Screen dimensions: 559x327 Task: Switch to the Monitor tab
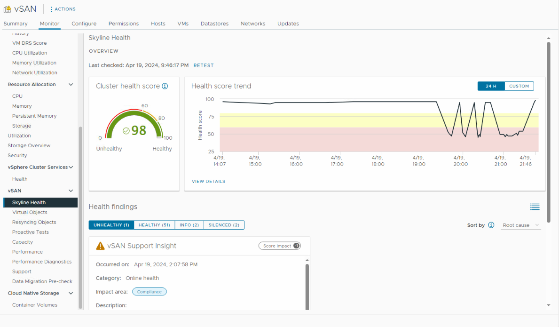pos(49,24)
